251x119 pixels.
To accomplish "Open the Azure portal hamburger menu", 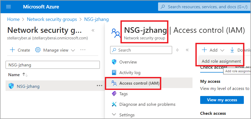I will pyautogui.click(x=8, y=7).
